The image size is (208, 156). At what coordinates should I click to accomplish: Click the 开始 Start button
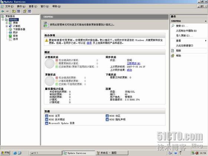tap(5, 153)
